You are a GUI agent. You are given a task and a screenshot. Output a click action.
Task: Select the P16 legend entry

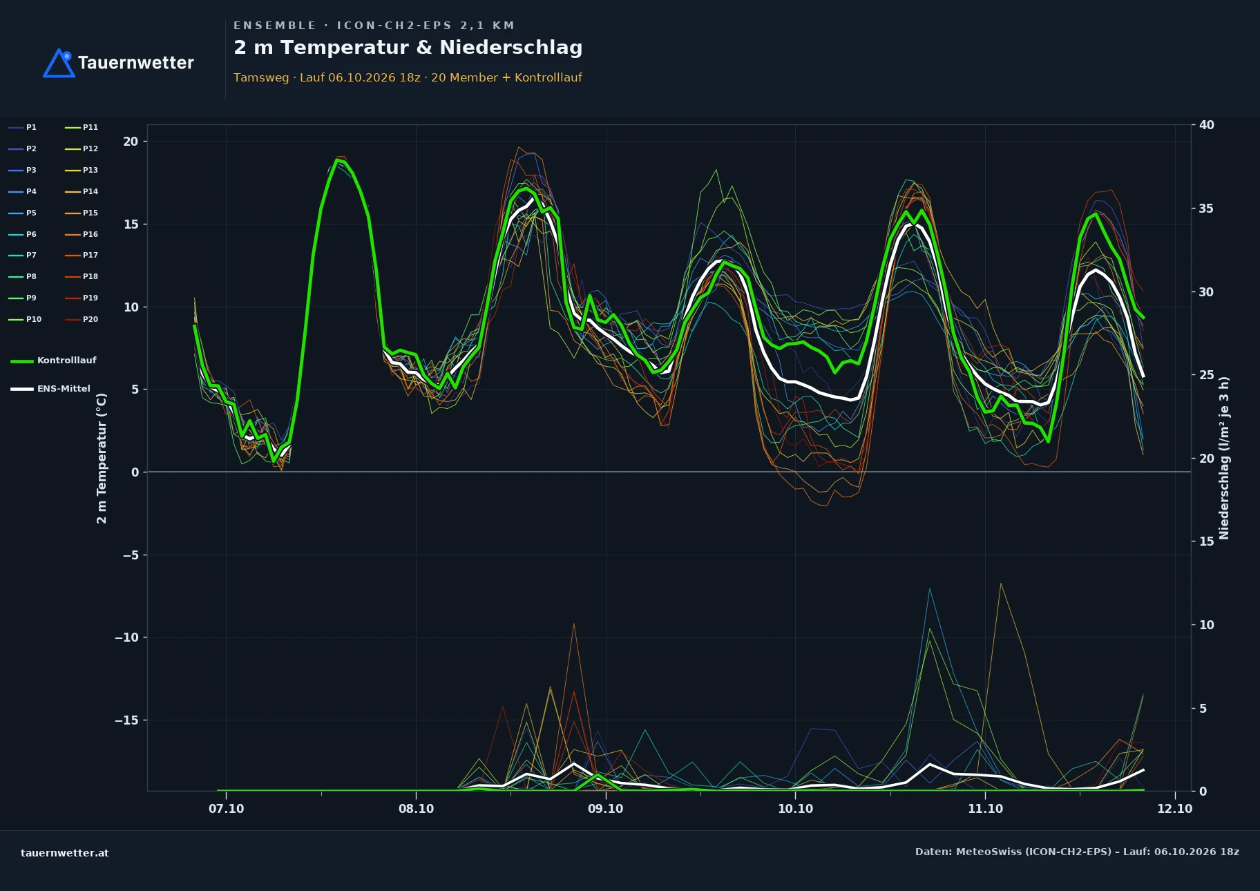tap(82, 234)
